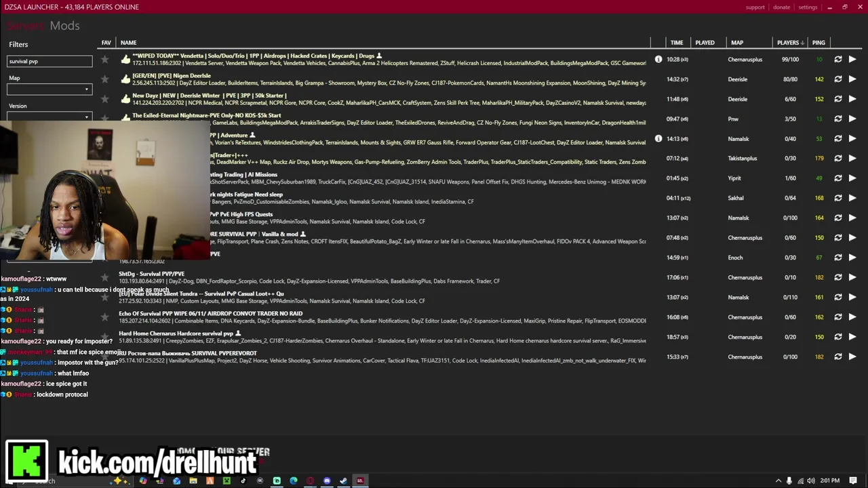Play the RU Ростов-папа server

(x=852, y=357)
